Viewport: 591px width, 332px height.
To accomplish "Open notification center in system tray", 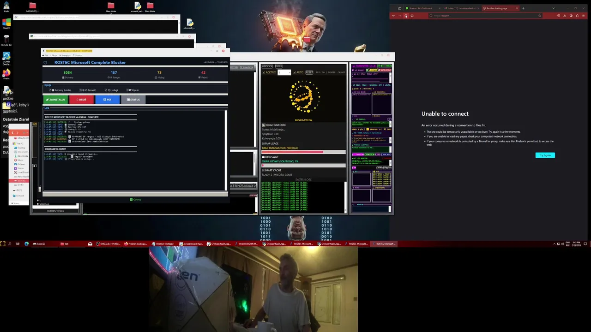I will [585, 243].
